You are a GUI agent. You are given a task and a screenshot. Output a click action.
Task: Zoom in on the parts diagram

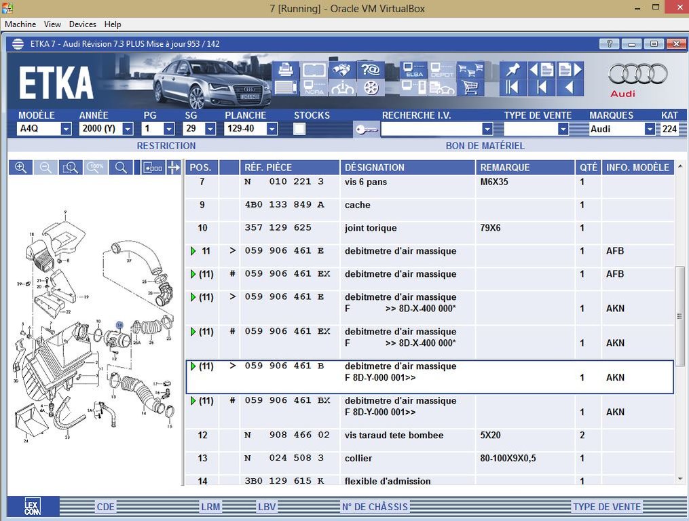coord(21,168)
